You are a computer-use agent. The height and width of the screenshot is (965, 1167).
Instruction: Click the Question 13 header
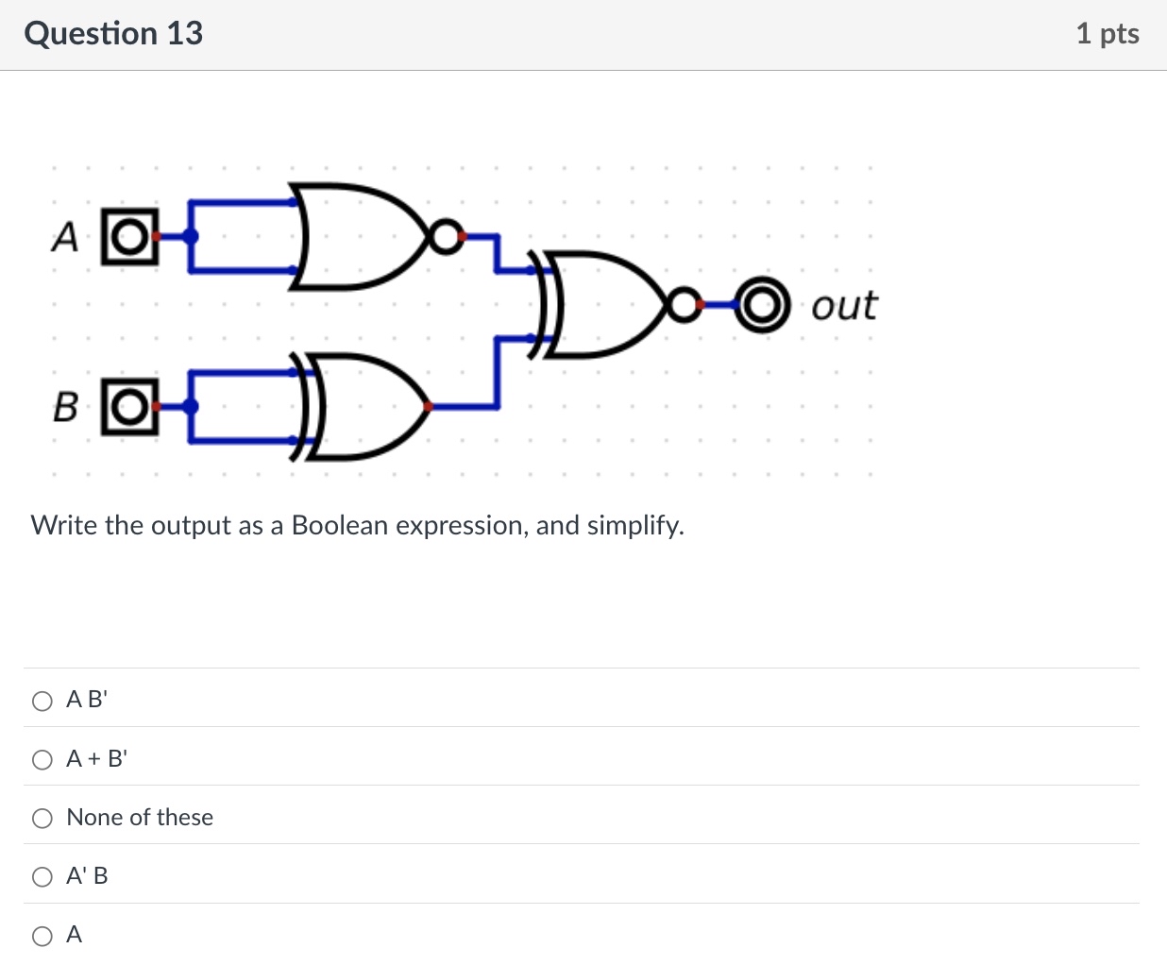tap(113, 33)
